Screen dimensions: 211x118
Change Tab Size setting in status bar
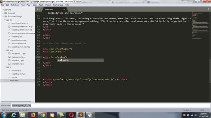click(187, 110)
